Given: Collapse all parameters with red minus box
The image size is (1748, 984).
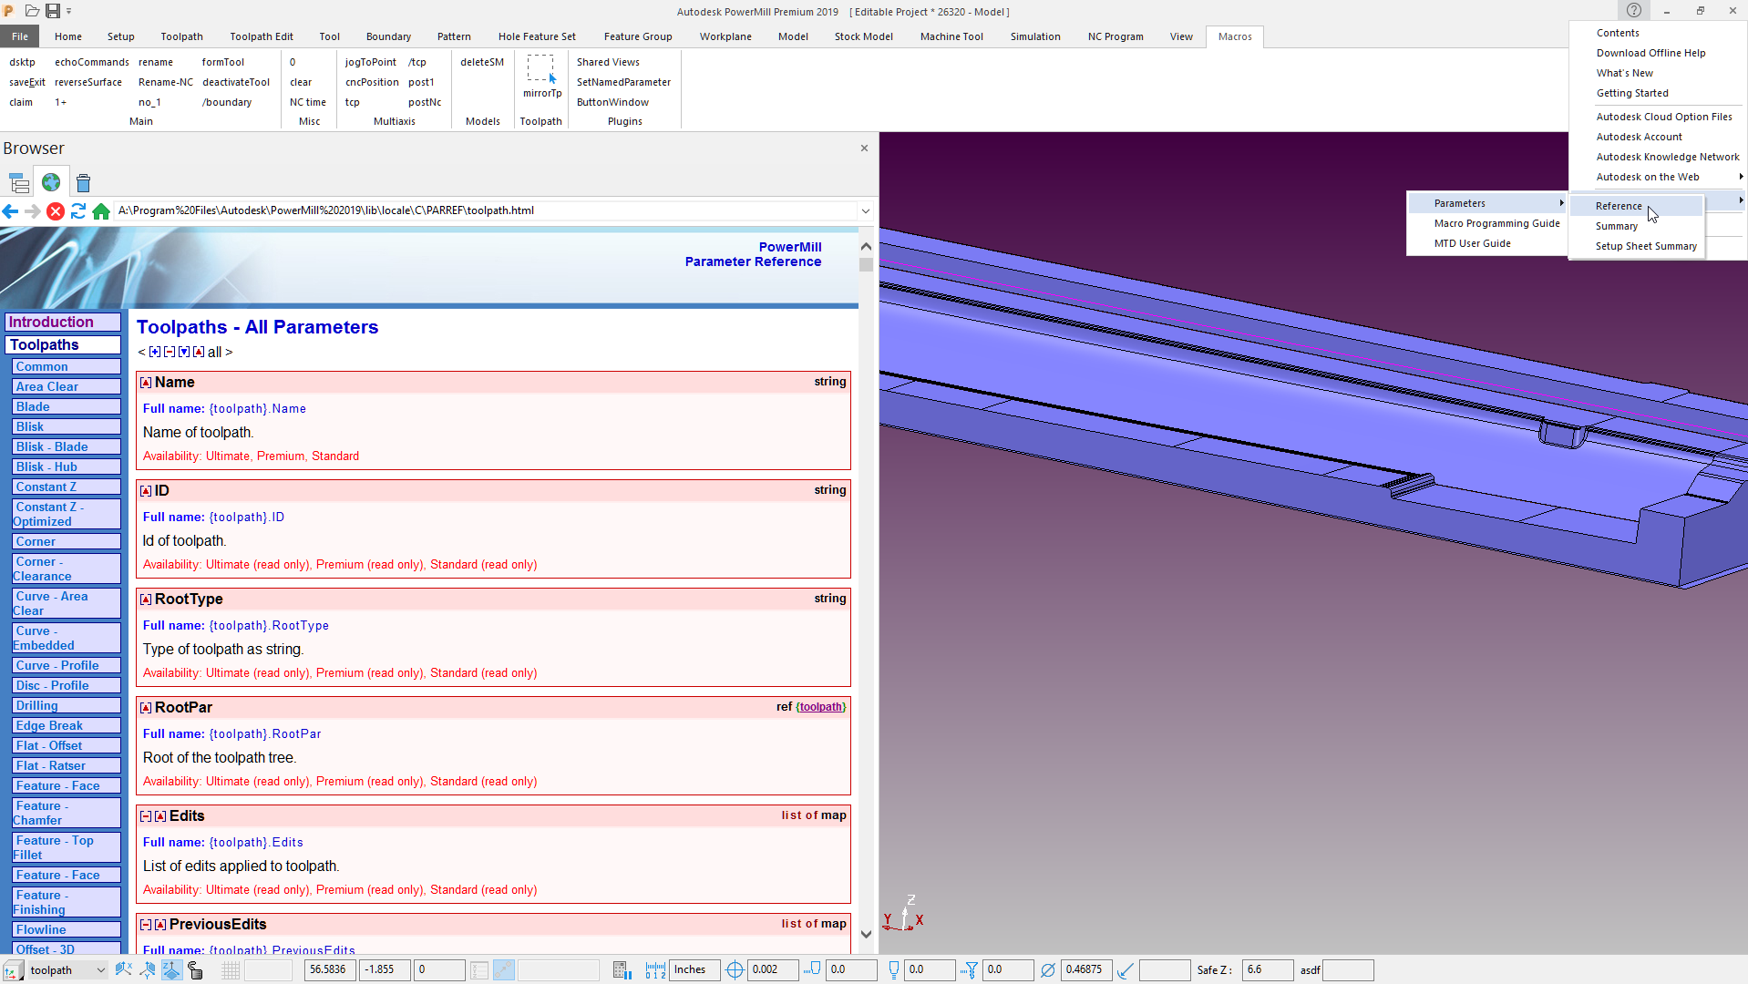Looking at the screenshot, I should click(x=170, y=352).
